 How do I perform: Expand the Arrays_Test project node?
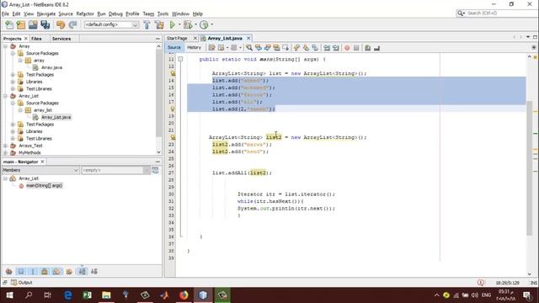pos(6,146)
